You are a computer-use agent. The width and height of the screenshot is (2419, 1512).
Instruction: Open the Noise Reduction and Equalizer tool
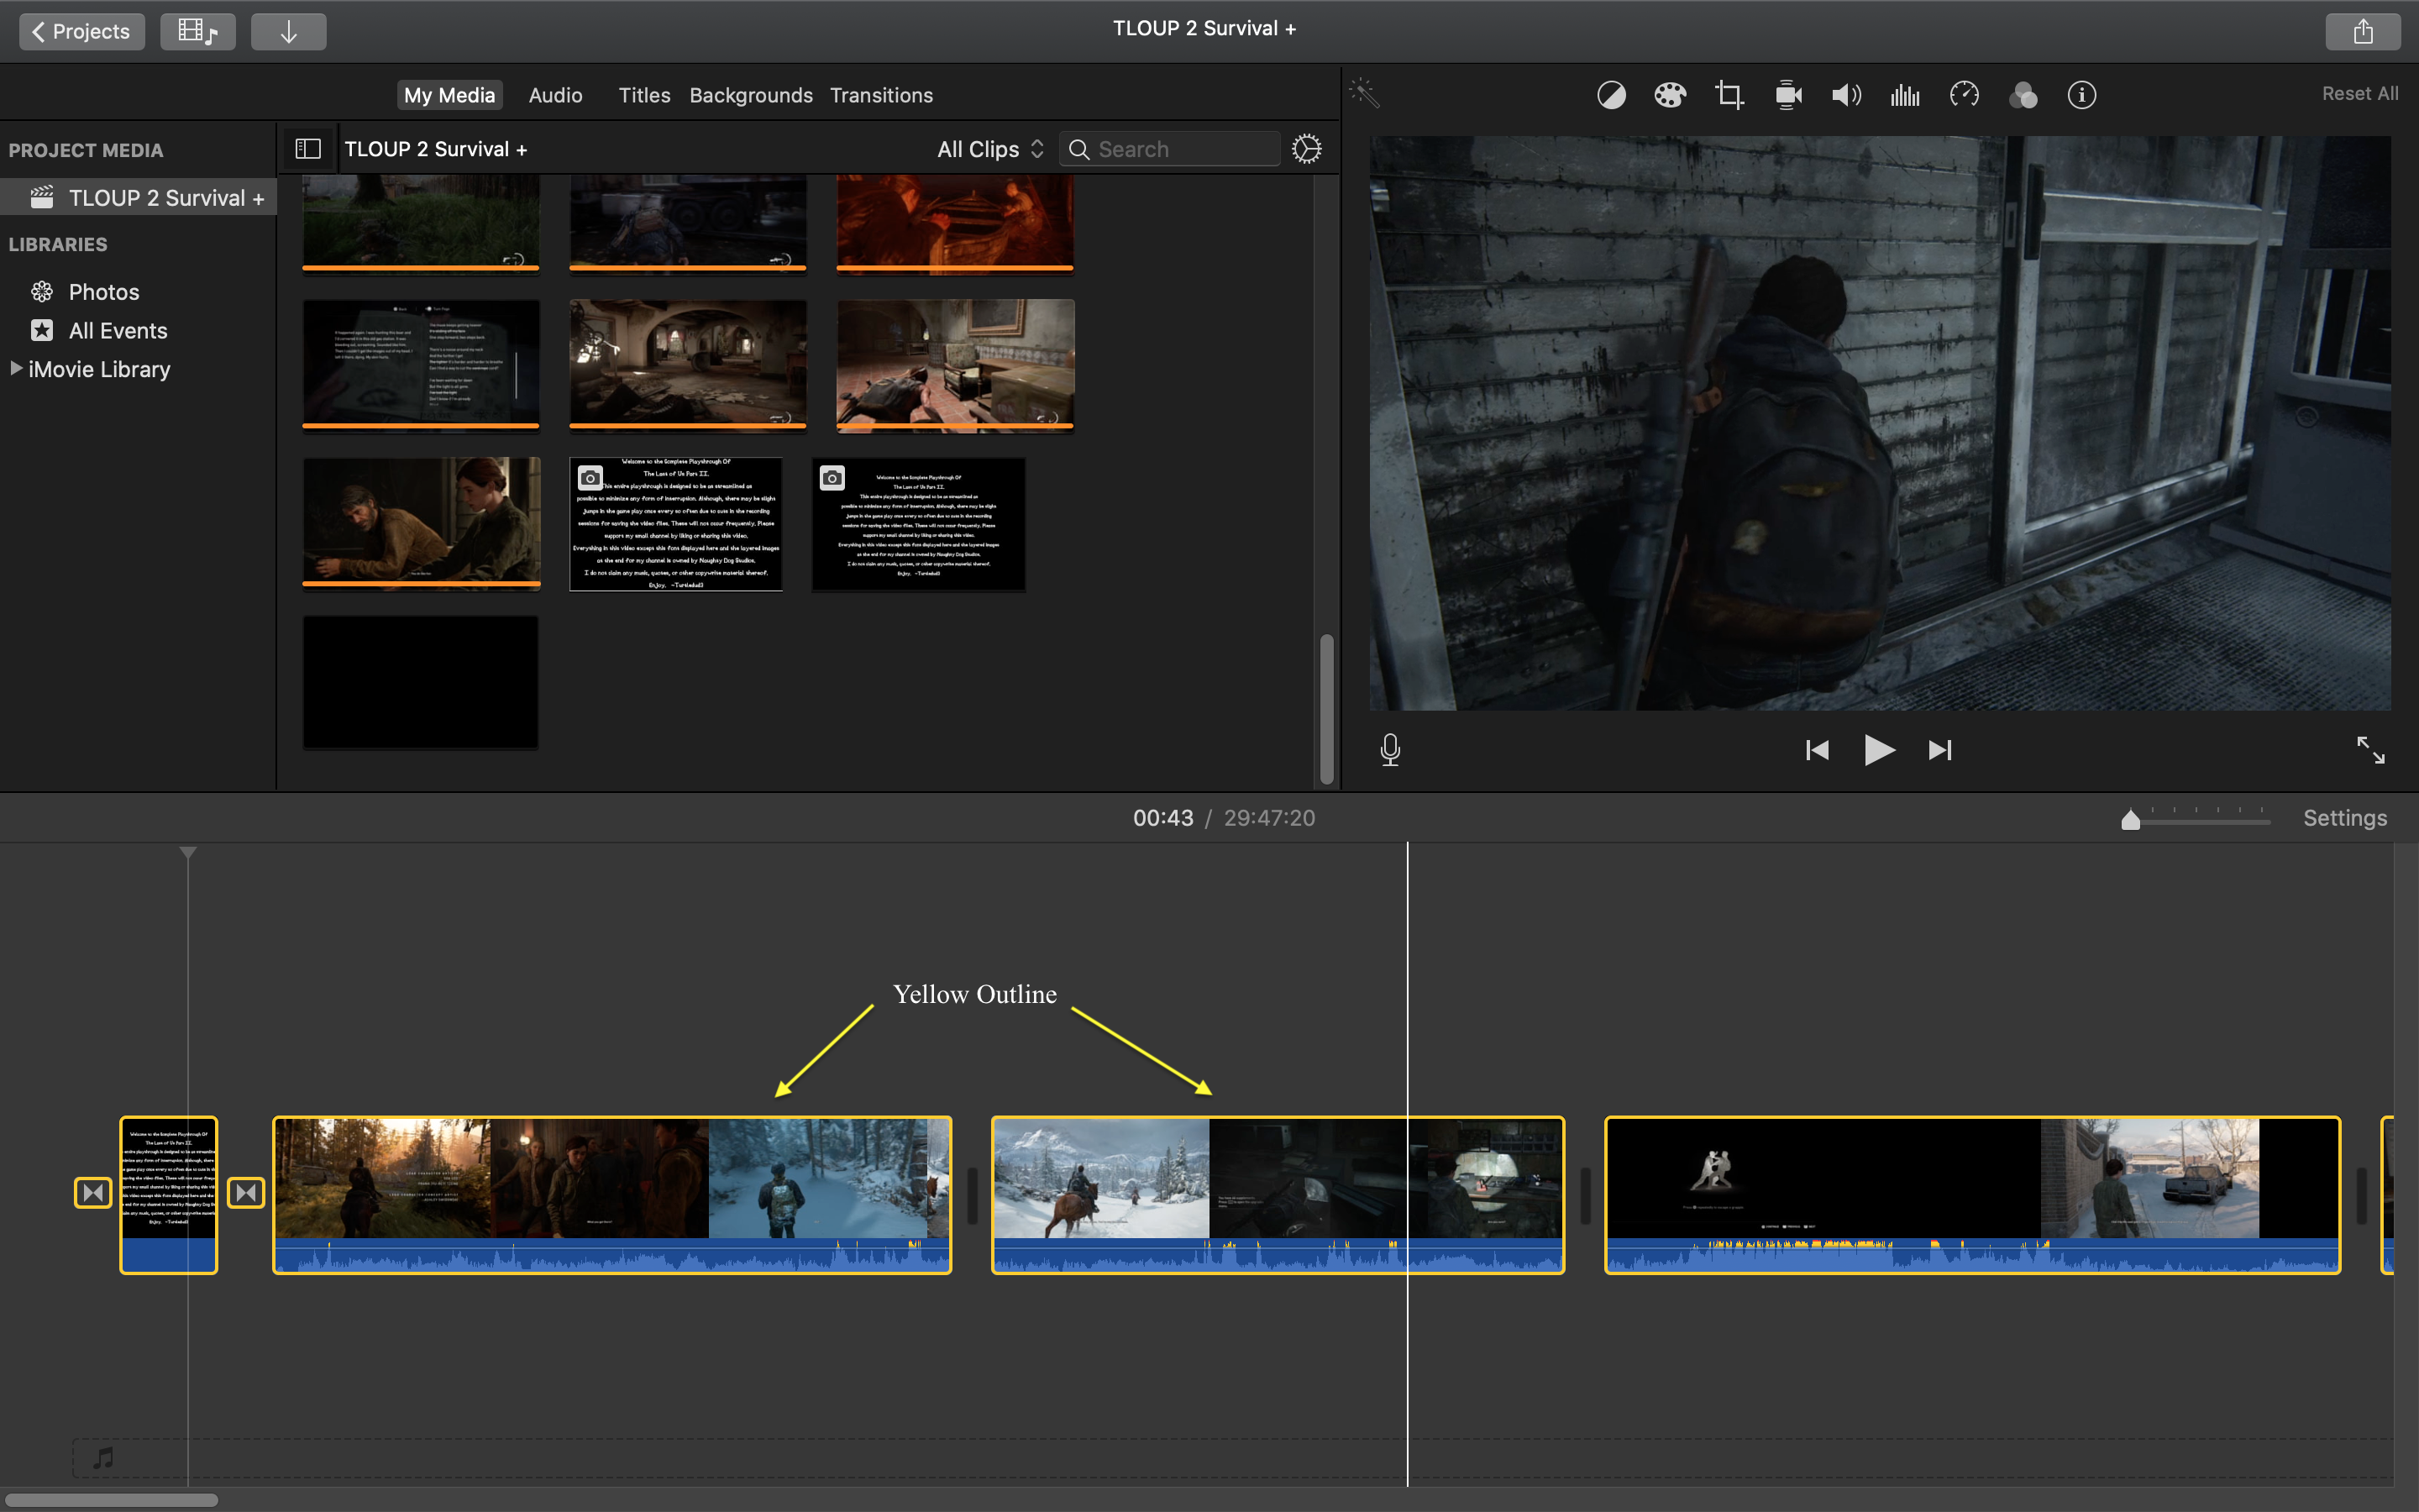1905,95
